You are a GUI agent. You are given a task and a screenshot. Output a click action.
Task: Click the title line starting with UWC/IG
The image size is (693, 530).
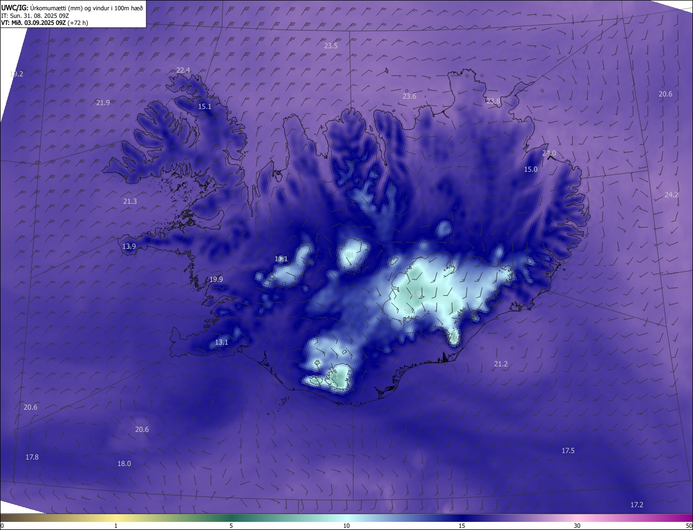[x=72, y=8]
